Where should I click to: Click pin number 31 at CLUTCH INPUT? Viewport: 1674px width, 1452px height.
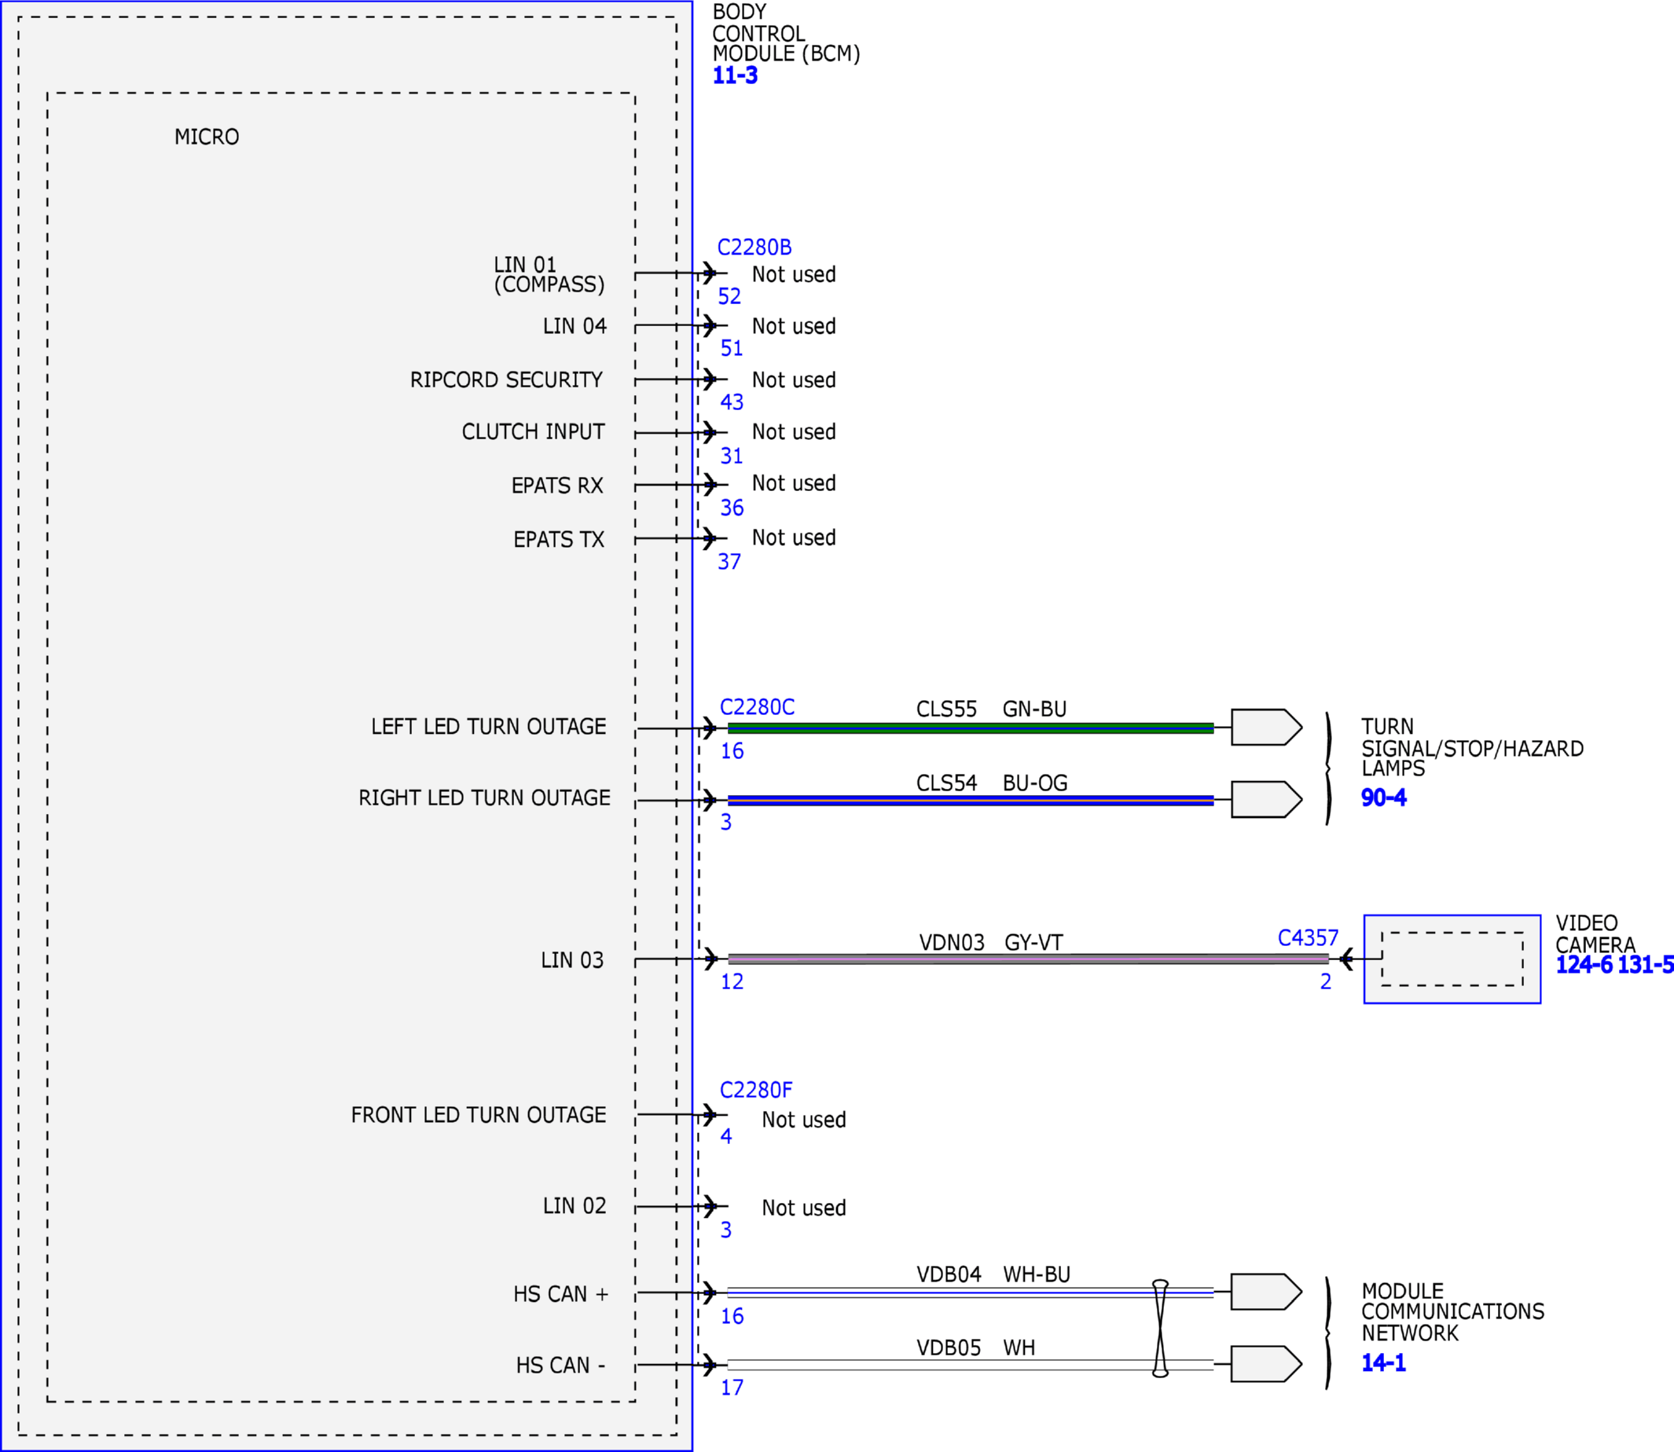point(732,456)
